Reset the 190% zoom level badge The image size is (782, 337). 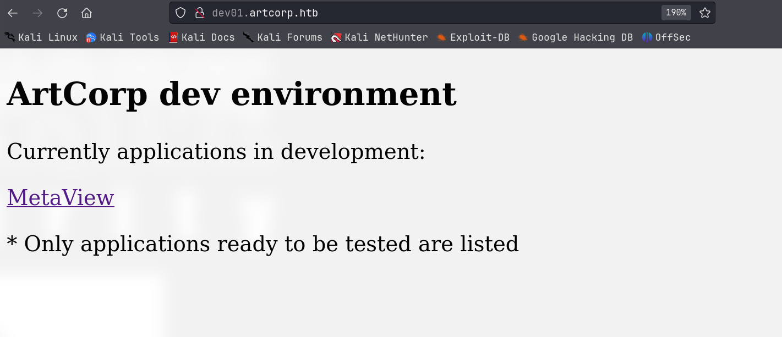tap(676, 13)
